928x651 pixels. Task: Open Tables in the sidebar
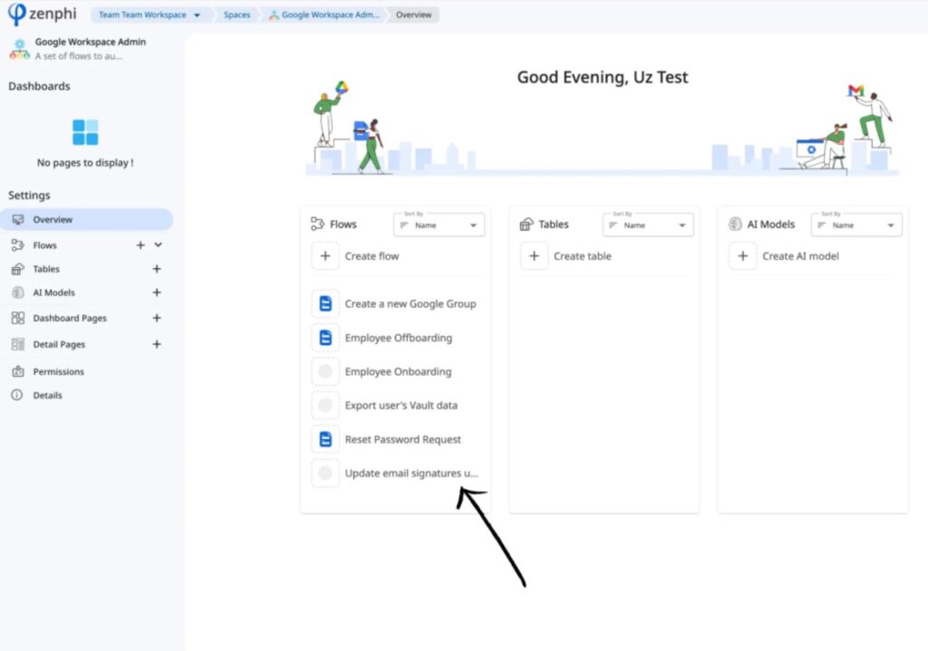pyautogui.click(x=46, y=269)
